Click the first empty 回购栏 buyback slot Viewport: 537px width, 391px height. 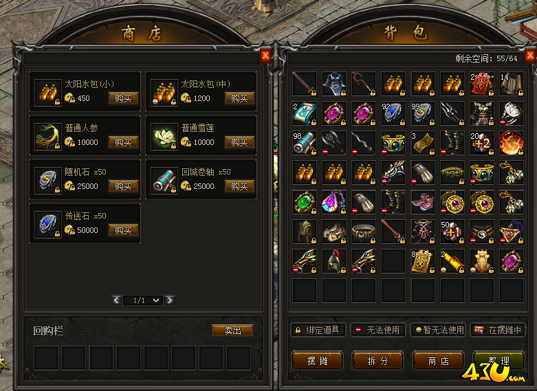(46, 358)
